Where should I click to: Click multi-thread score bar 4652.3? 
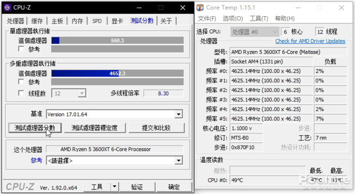(117, 73)
